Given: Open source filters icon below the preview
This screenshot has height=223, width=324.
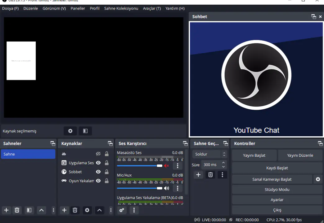Looking at the screenshot, I should click(x=85, y=131).
